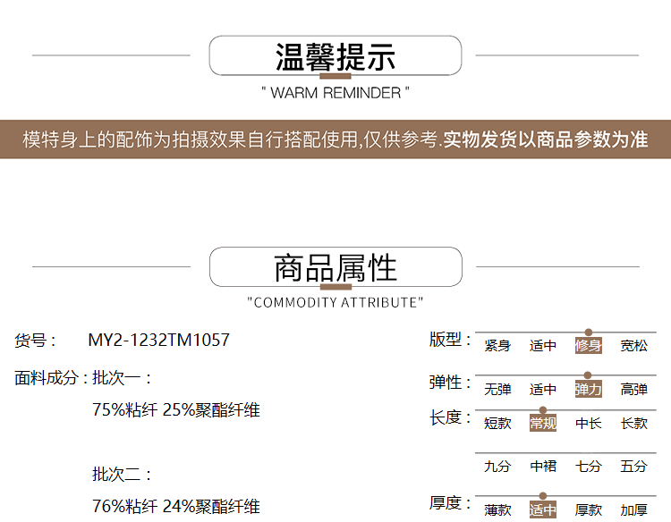Screen dimensions: 671x522
Task: Click the product code MY2-1232TM1057
Action: (158, 341)
